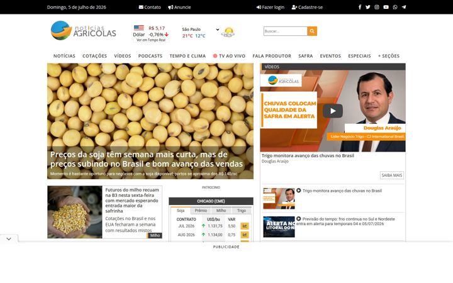453x283 pixels.
Task: Open chart icon for JUL 2026 contract
Action: [245, 226]
